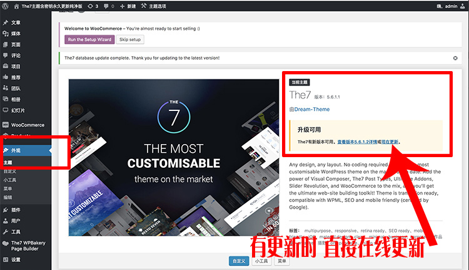469x270 pixels.
Task: Click the 现在更新 update now link
Action: point(389,142)
